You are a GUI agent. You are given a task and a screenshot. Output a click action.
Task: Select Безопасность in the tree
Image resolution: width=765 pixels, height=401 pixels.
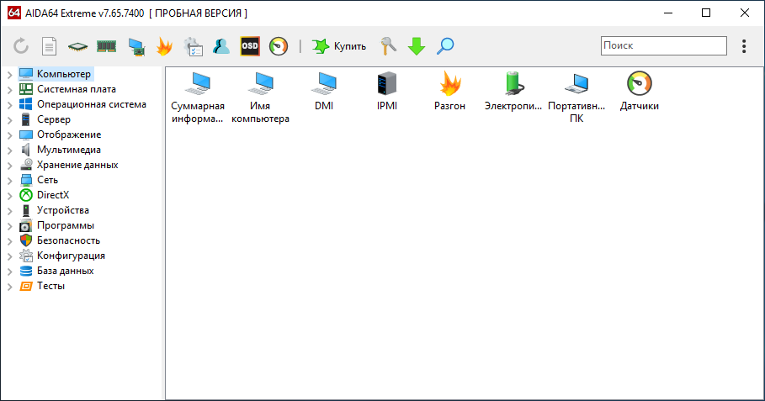[68, 240]
